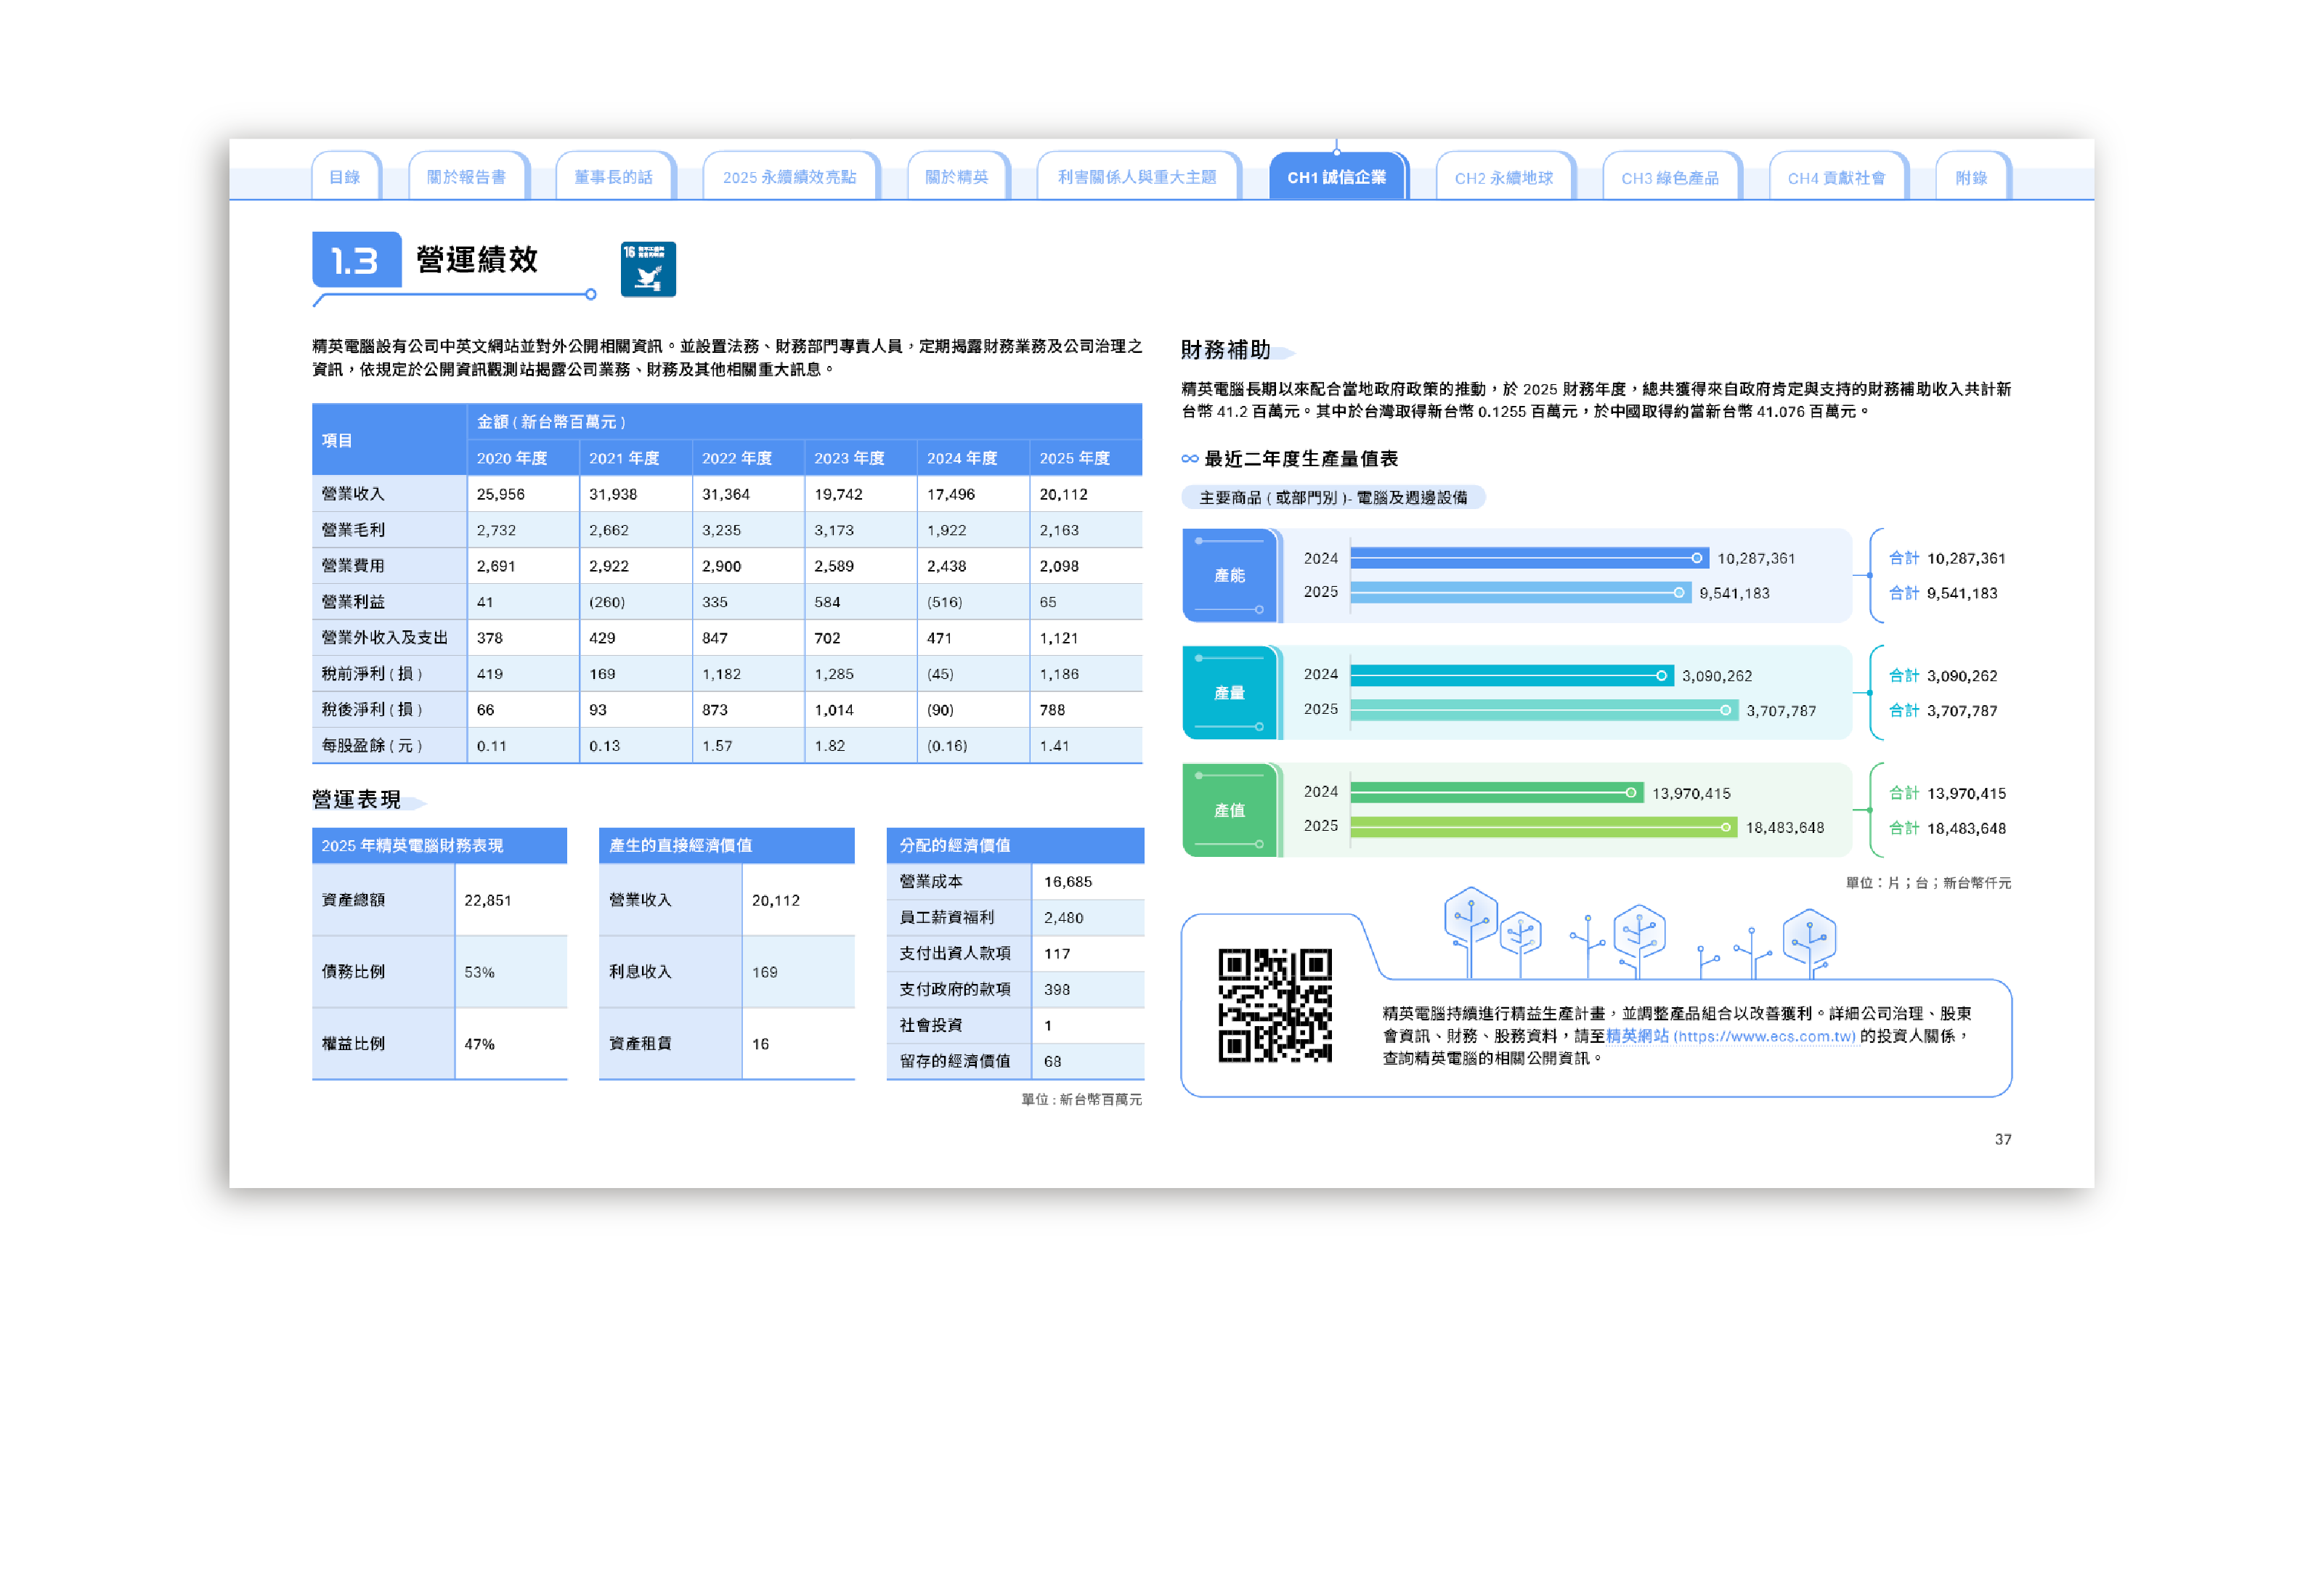This screenshot has height=1586, width=2324.
Task: Open the 利害關係人與重大主題 tab
Action: click(x=1138, y=177)
